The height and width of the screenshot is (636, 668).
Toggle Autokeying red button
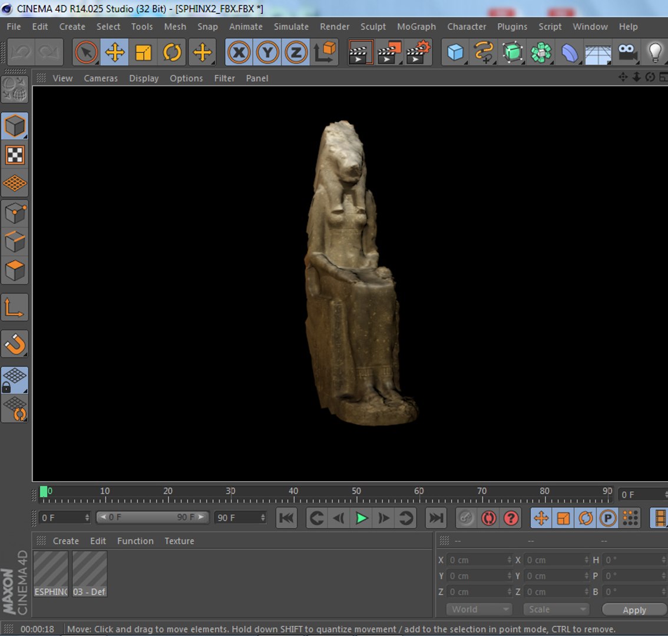pyautogui.click(x=488, y=518)
